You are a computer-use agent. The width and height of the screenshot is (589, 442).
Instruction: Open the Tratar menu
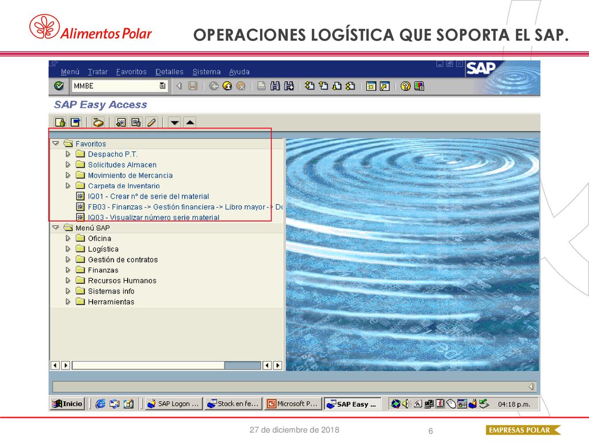pos(98,72)
